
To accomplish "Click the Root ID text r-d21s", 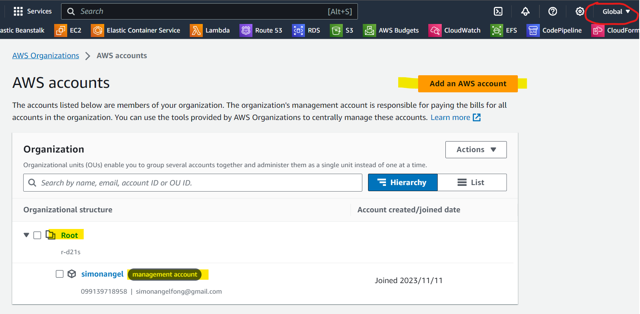I will [71, 252].
